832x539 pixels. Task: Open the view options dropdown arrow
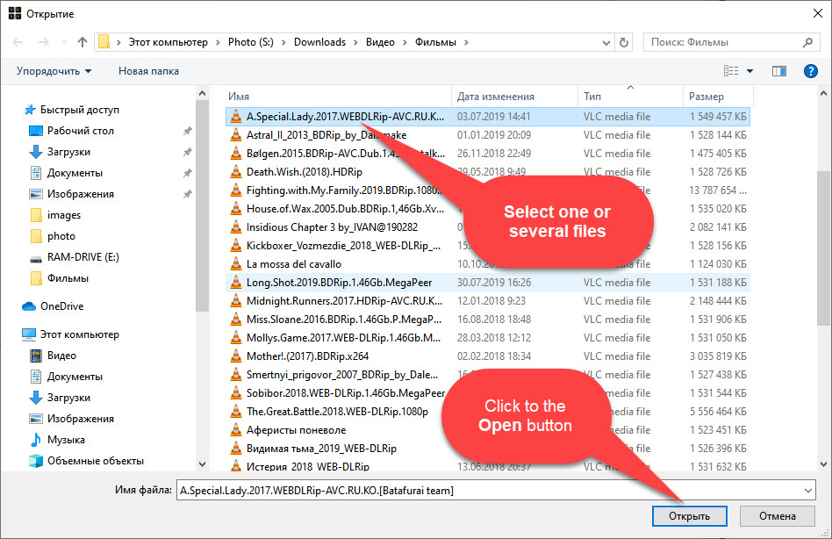(x=750, y=71)
